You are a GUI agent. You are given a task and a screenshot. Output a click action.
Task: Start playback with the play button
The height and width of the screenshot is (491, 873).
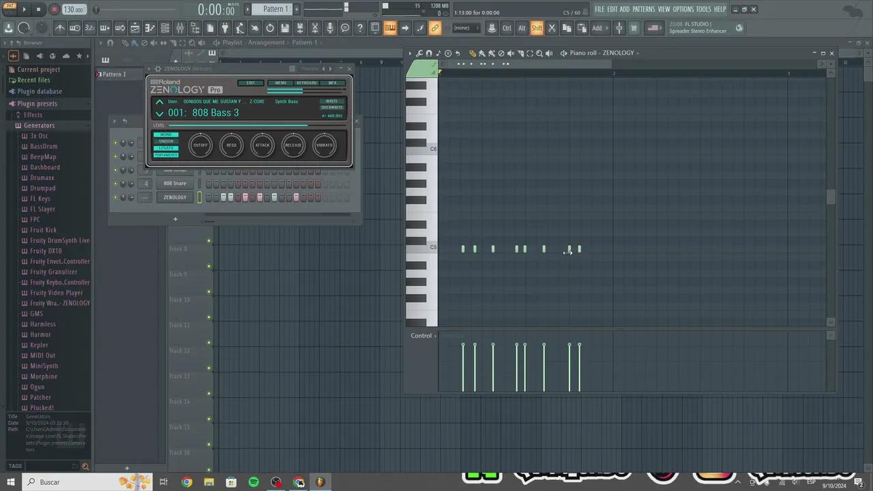[24, 10]
